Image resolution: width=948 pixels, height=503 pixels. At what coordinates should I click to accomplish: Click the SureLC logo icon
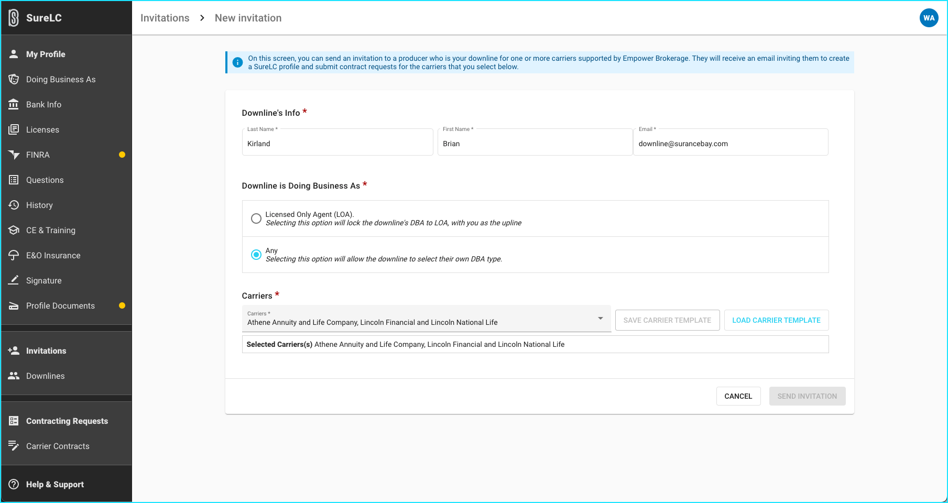(x=14, y=18)
